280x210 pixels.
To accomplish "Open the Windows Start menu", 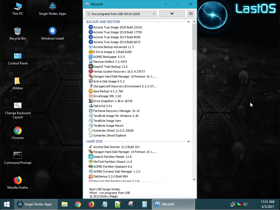I will tap(7, 204).
